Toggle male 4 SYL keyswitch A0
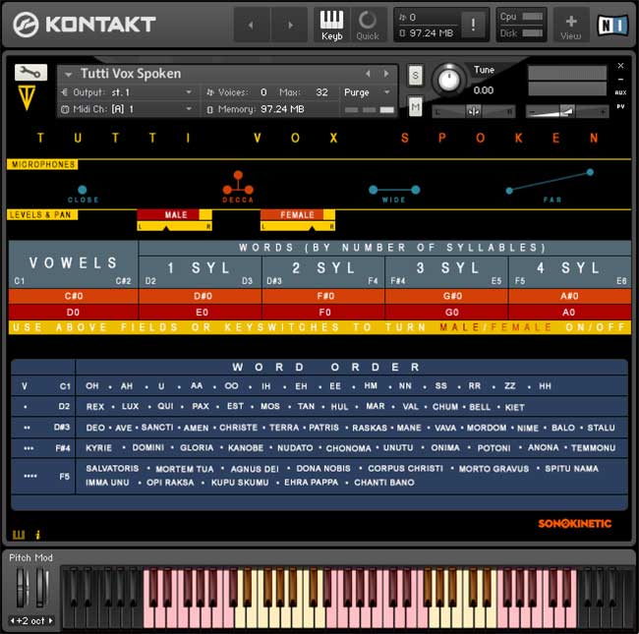Screen dimensions: 639x634 coord(570,313)
